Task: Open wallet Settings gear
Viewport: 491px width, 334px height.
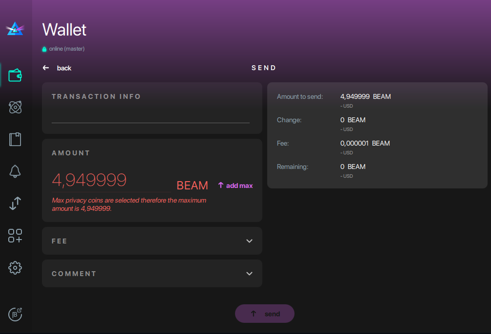Action: (15, 268)
